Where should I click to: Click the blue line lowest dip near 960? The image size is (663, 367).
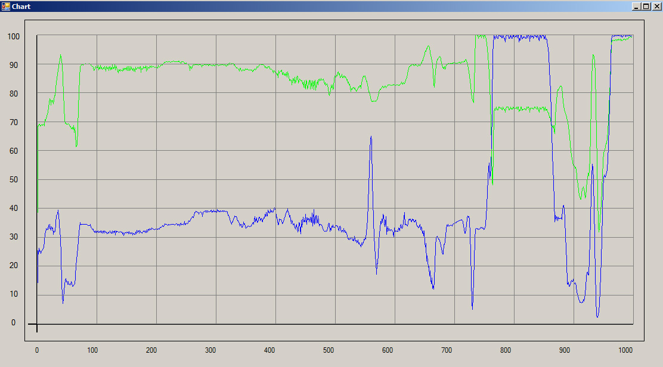[597, 316]
